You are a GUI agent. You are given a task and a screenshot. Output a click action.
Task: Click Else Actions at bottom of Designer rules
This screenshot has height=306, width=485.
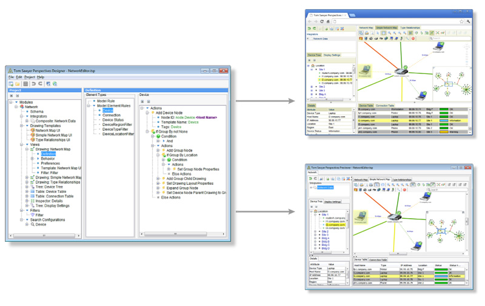point(170,198)
